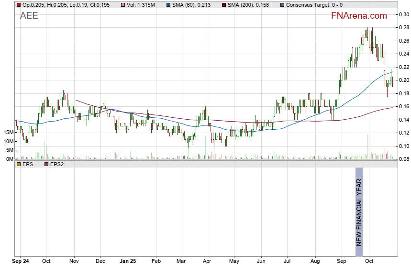Screen dimensions: 411x271
Task: Click the Jun date axis label
Action: pos(261,262)
